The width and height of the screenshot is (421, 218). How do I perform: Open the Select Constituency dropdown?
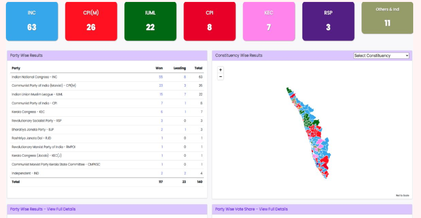381,55
